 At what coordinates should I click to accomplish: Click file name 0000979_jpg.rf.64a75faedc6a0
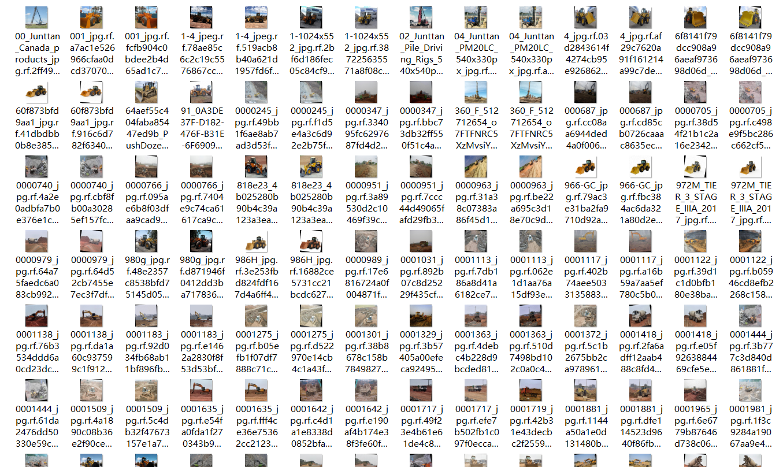[36, 277]
